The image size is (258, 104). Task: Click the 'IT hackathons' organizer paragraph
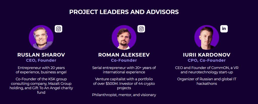point(207,81)
